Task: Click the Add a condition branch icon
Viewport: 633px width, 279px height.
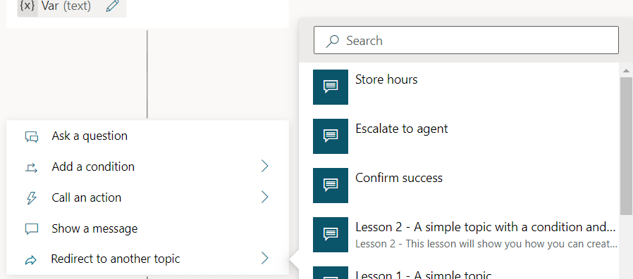Action: 32,167
